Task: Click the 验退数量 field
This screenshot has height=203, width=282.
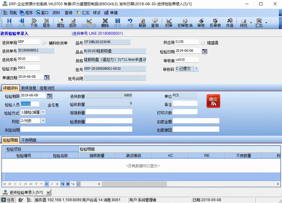Action: pyautogui.click(x=109, y=121)
